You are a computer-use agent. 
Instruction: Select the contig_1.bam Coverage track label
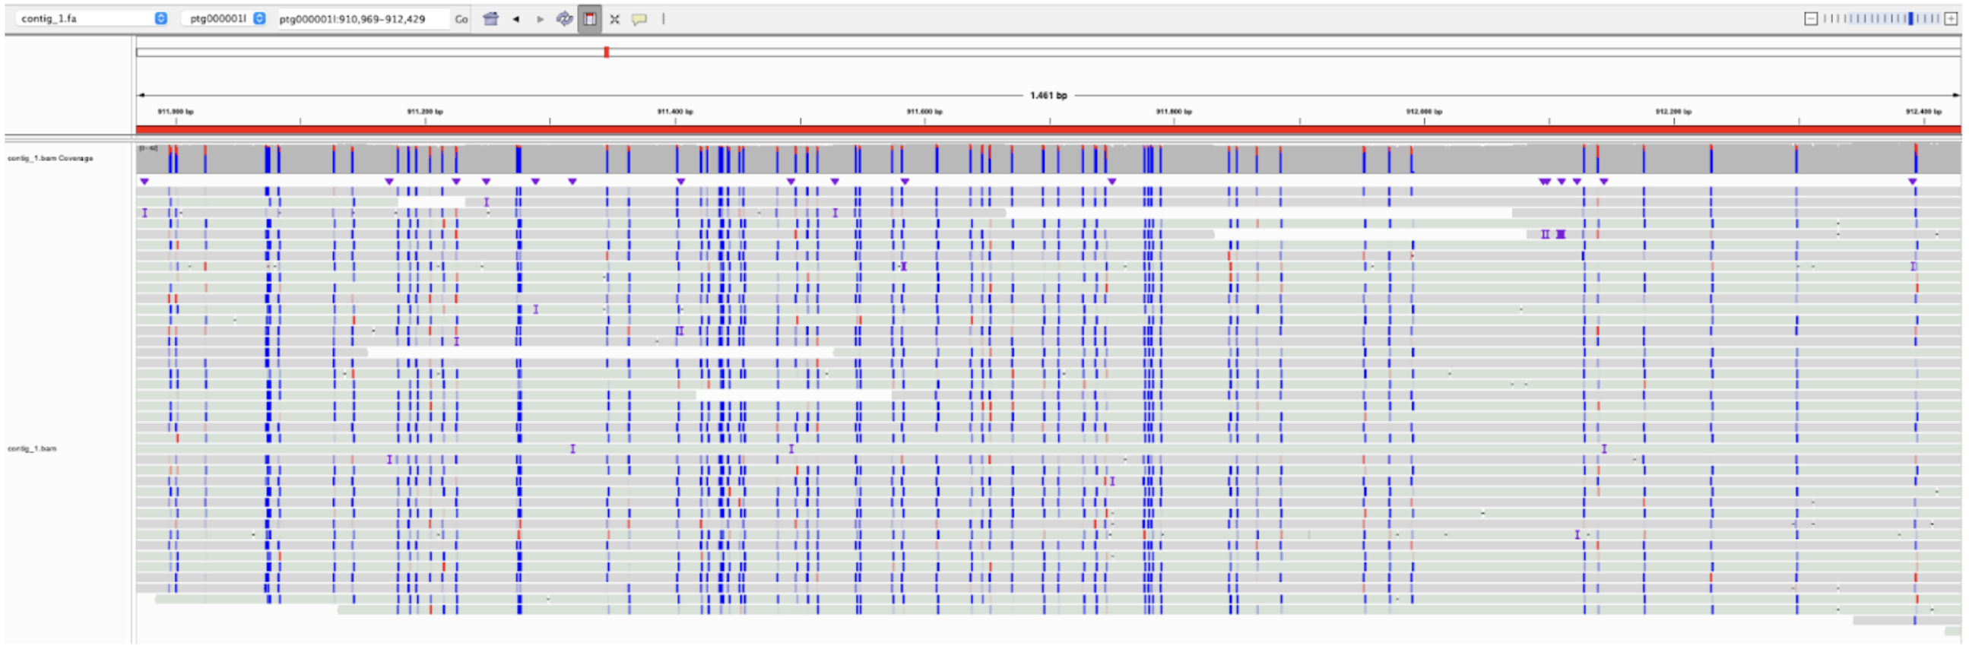50,158
